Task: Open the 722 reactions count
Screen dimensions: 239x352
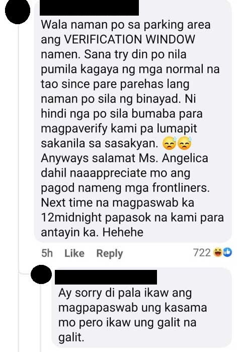Action: pyautogui.click(x=202, y=253)
